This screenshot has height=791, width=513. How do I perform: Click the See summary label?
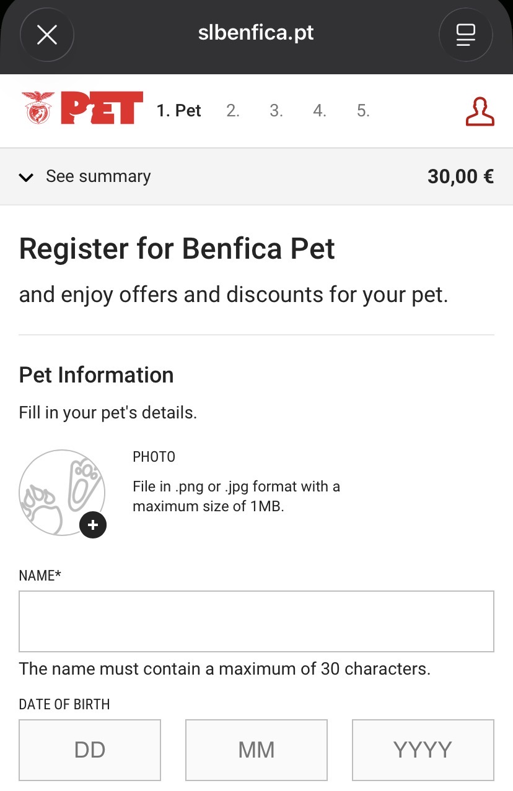[x=98, y=176]
